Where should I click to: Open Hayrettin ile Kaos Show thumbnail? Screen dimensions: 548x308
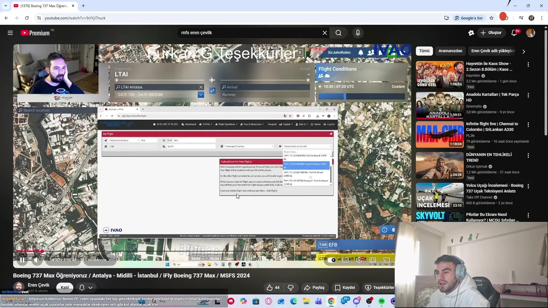point(439,74)
